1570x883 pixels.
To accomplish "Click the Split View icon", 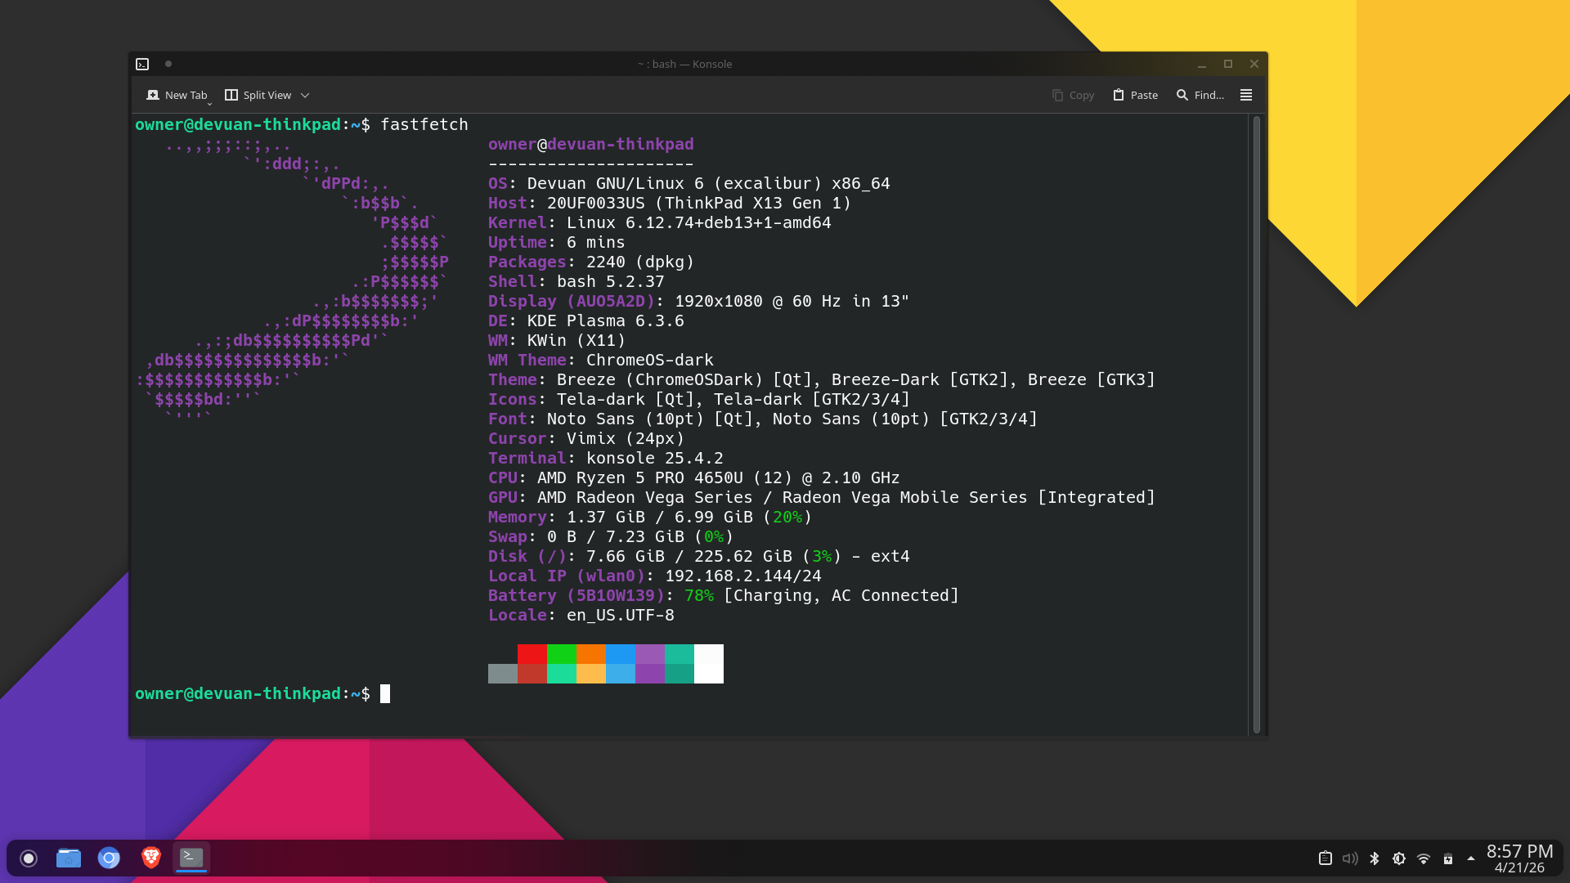I will (x=231, y=95).
